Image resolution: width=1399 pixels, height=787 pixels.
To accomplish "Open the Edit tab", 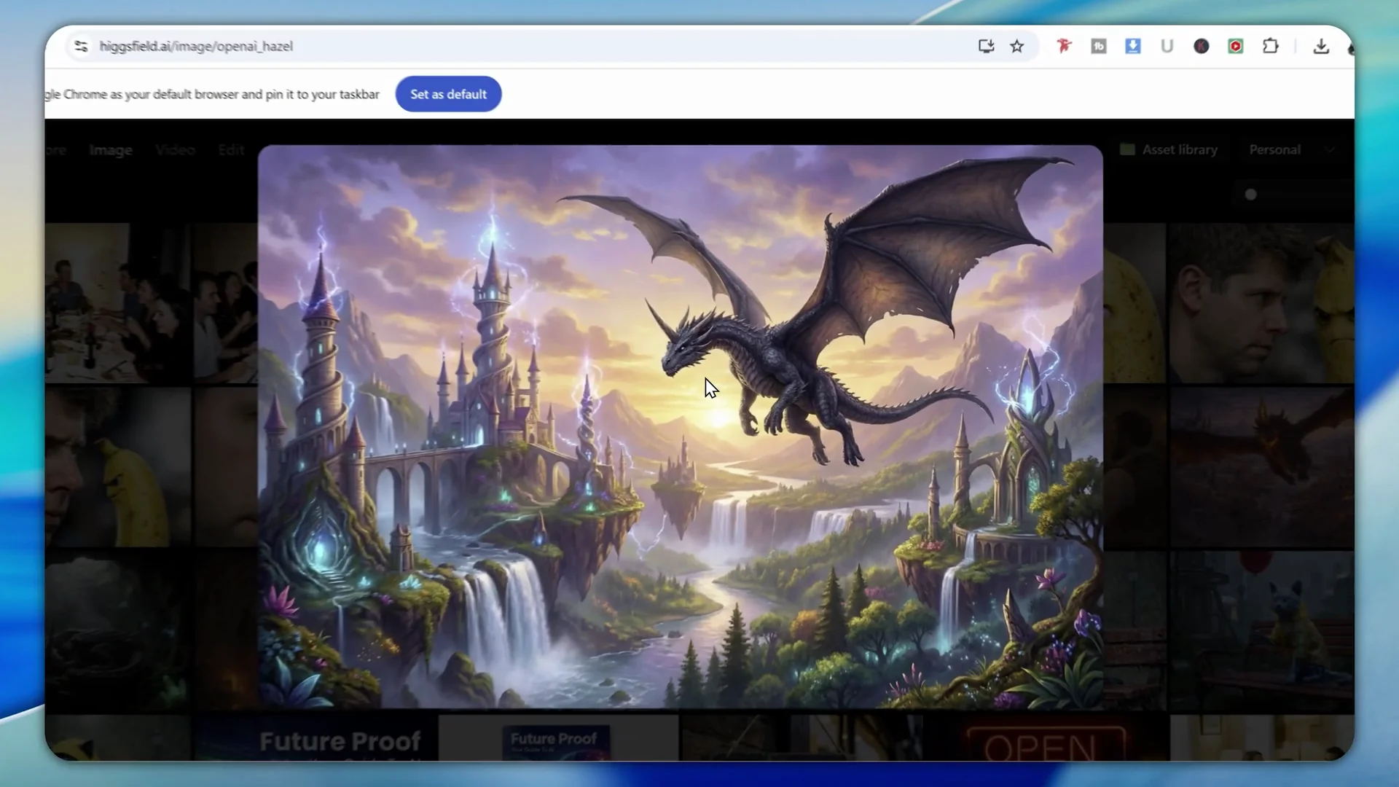I will point(231,150).
